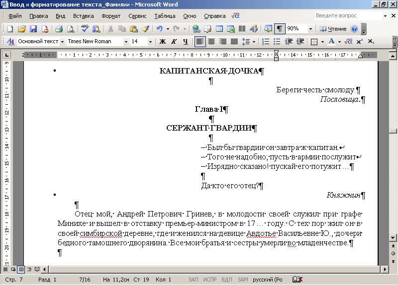Expand the borders dropdown arrow
This screenshot has width=398, height=286.
pyautogui.click(x=322, y=42)
